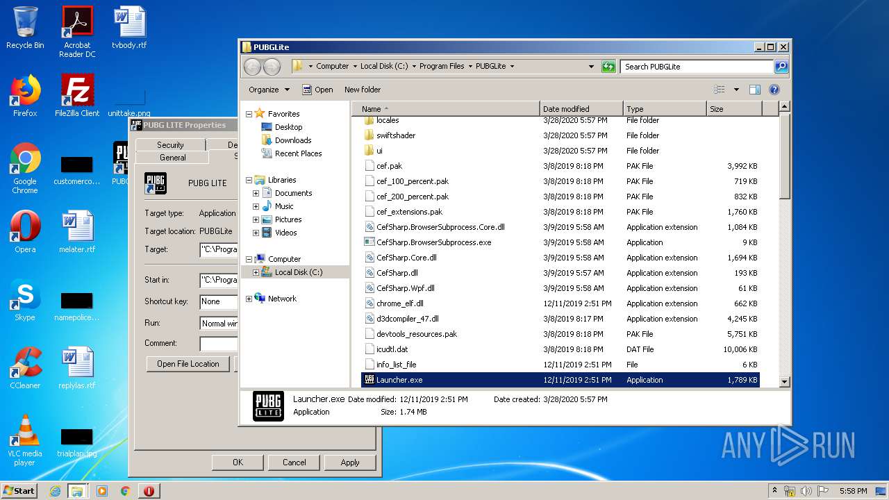This screenshot has width=889, height=500.
Task: Select the swiftshader folder
Action: point(560,135)
